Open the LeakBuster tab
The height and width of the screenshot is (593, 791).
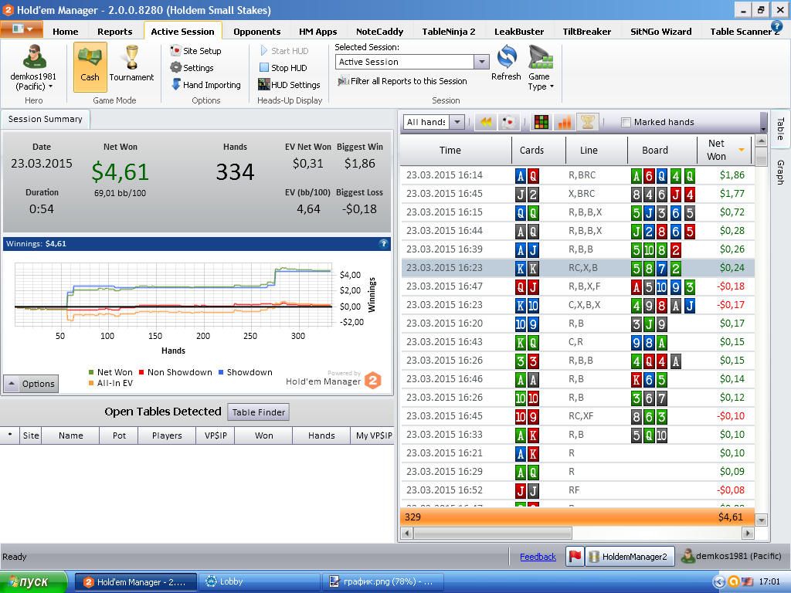pos(518,31)
